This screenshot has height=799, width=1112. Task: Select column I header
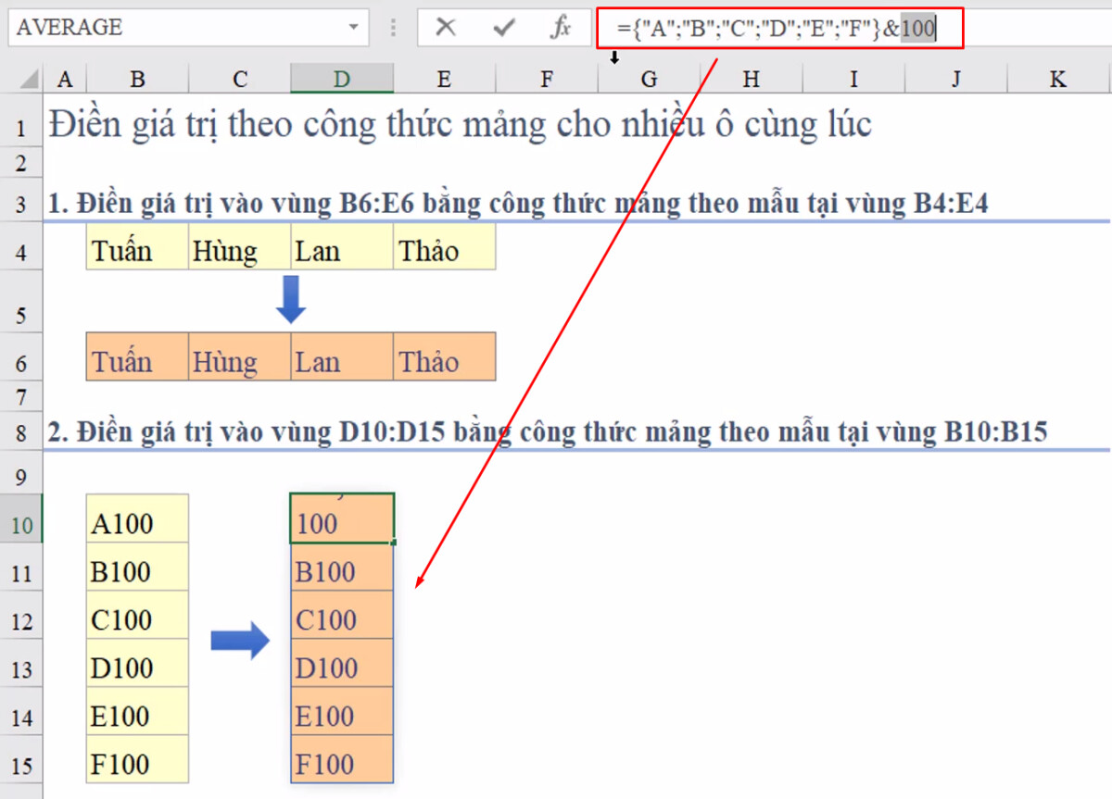tap(853, 80)
